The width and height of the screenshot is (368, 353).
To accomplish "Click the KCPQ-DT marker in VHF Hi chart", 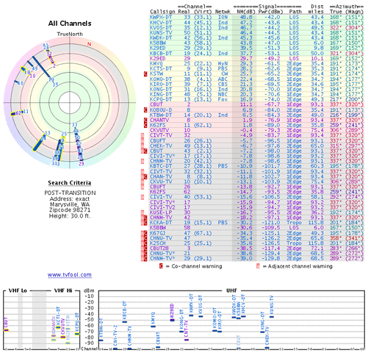I will (77, 334).
